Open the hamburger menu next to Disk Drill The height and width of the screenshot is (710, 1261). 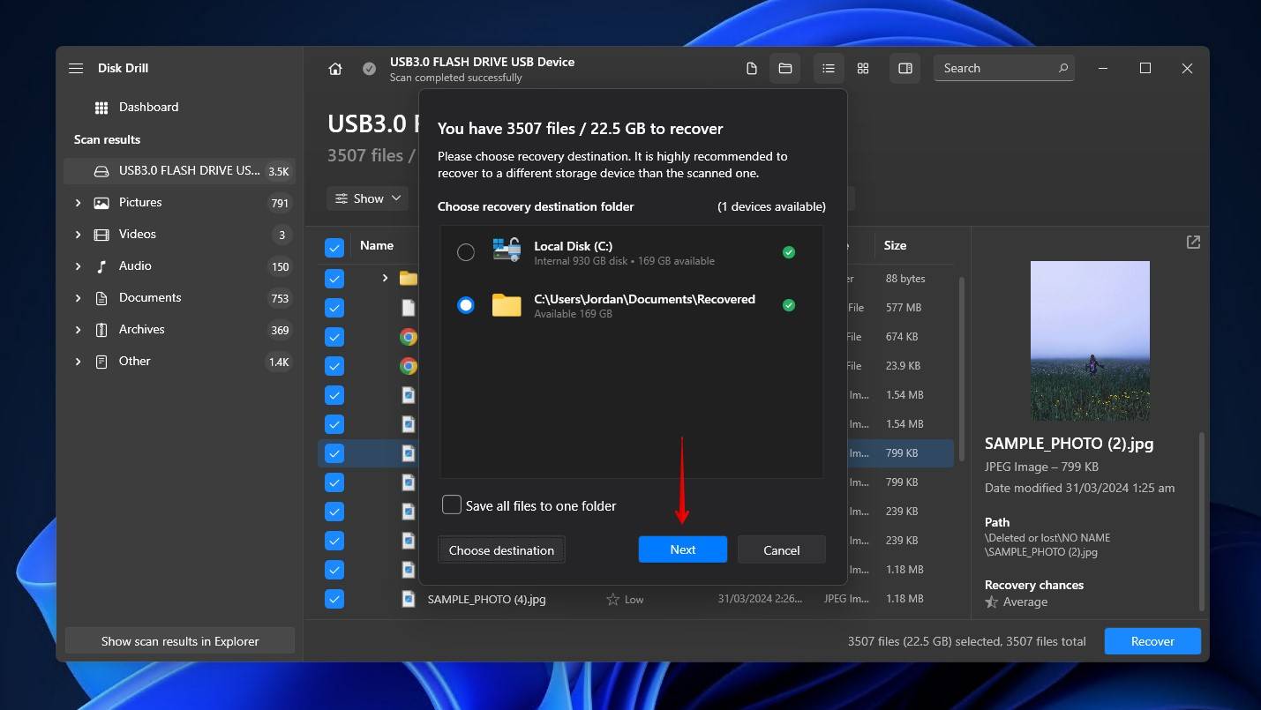(x=76, y=68)
